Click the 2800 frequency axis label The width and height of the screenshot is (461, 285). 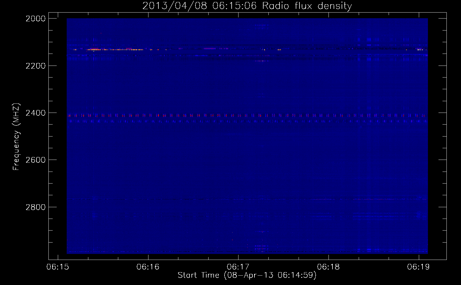pyautogui.click(x=36, y=207)
